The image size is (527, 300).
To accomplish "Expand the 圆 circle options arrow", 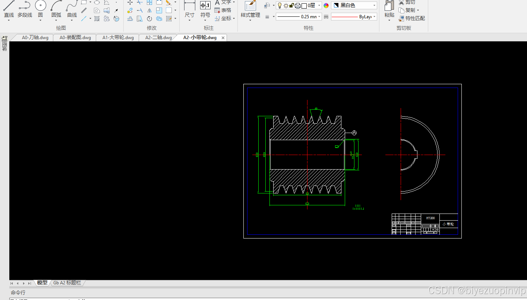I will (x=40, y=20).
